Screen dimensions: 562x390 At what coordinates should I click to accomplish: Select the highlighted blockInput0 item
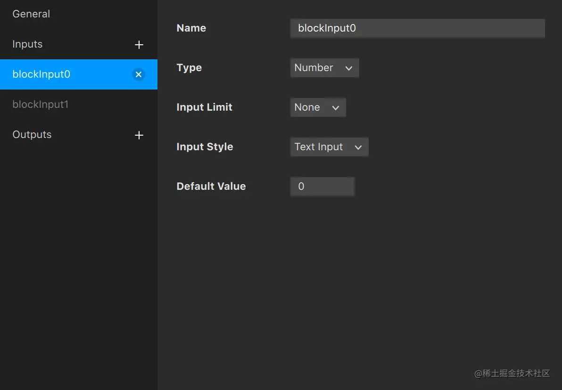(78, 74)
